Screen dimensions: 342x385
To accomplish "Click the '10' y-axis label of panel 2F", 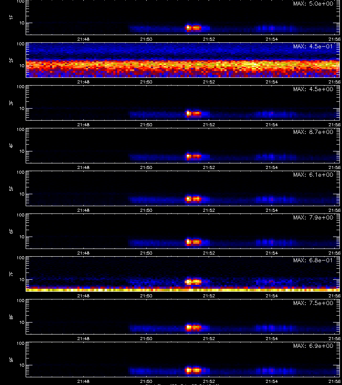I will (22, 65).
